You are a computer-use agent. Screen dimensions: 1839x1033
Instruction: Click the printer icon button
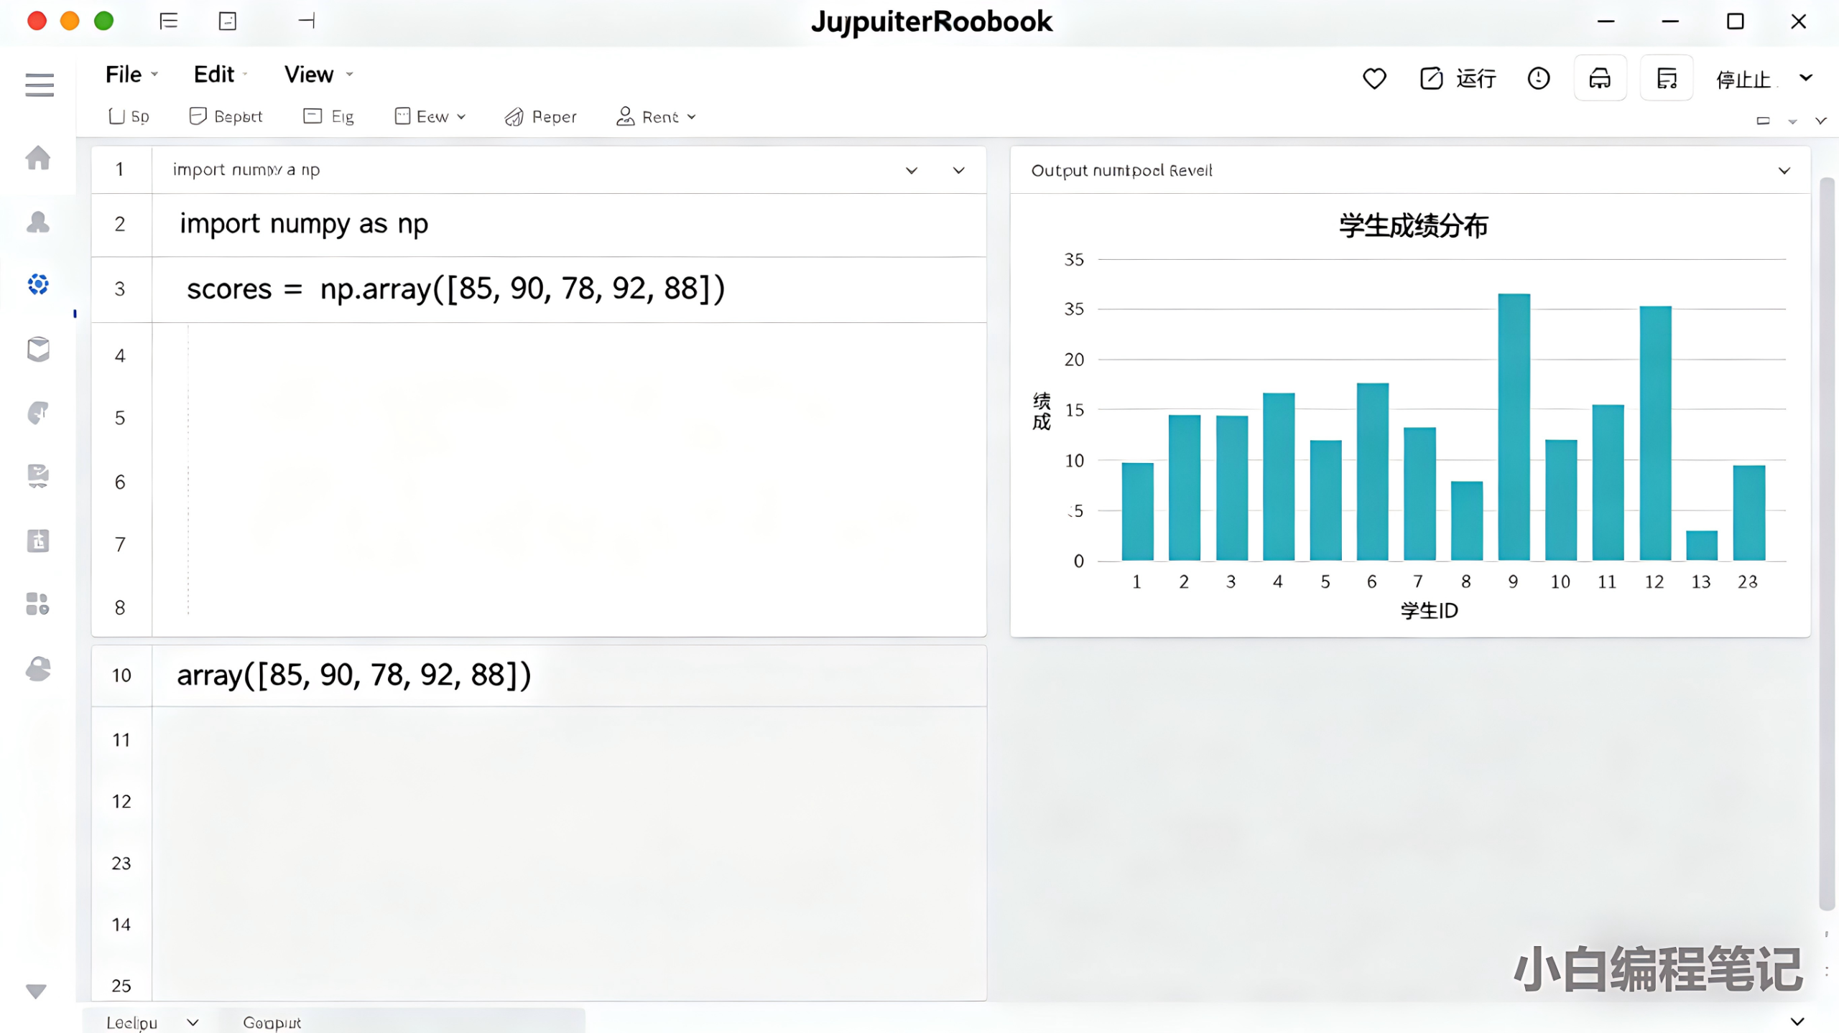coord(1599,78)
